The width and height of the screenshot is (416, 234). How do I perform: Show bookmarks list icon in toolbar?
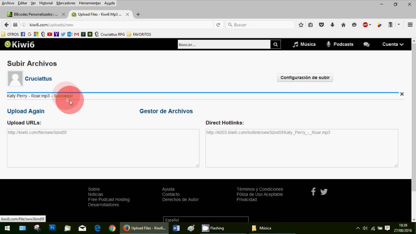[310, 25]
